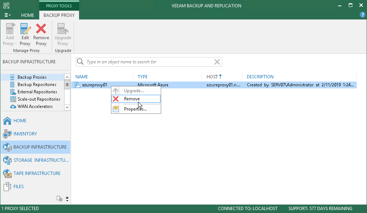This screenshot has width=367, height=213.
Task: Click the External Repositories tree icon
Action: [x=13, y=91]
